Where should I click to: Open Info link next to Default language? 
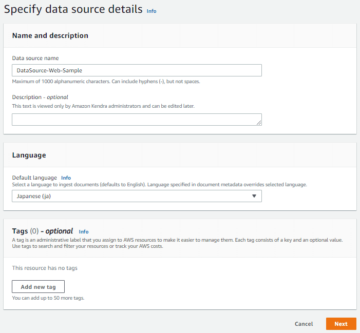(66, 178)
